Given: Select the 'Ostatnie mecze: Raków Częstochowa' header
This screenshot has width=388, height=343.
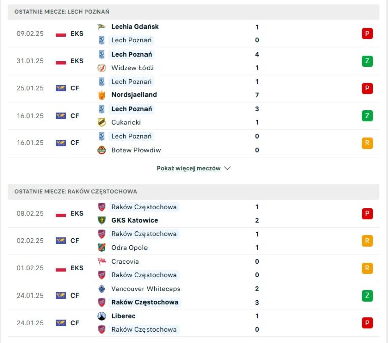Looking at the screenshot, I should point(76,192).
